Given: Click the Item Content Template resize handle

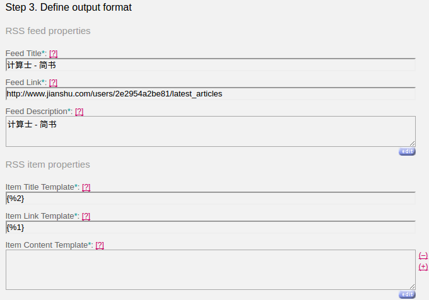Looking at the screenshot, I should (413, 286).
